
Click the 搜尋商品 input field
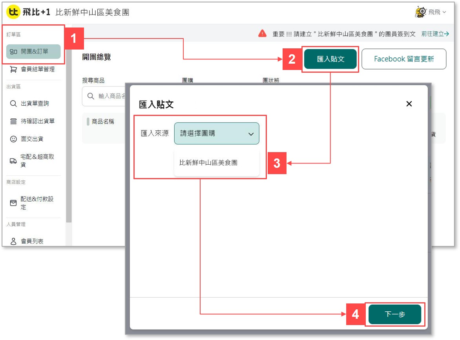[104, 96]
